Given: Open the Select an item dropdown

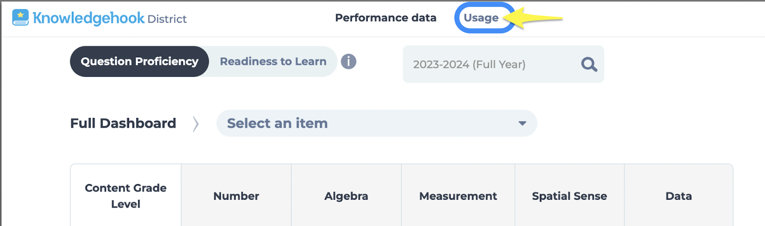Looking at the screenshot, I should 377,123.
